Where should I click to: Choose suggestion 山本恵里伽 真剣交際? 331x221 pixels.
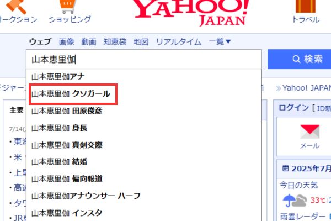(x=144, y=145)
